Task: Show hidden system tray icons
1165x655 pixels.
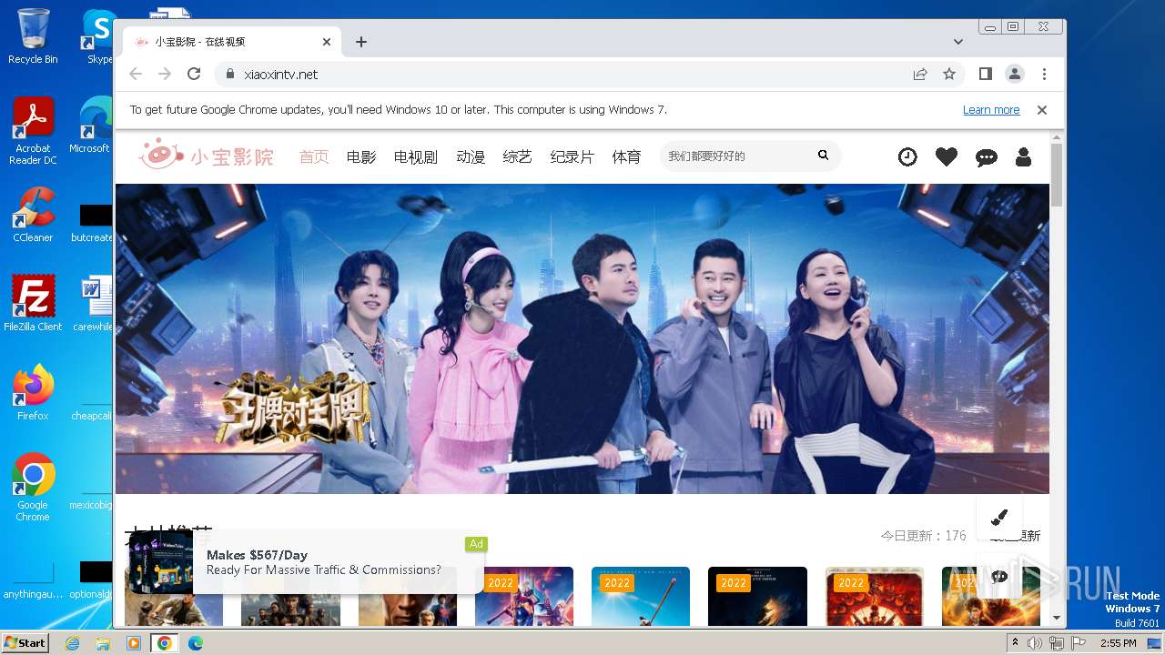Action: (1016, 643)
